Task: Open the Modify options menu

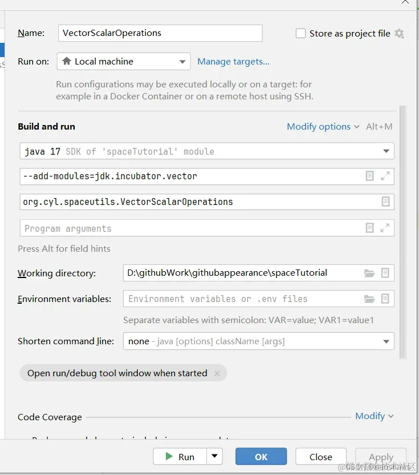Action: tap(323, 127)
